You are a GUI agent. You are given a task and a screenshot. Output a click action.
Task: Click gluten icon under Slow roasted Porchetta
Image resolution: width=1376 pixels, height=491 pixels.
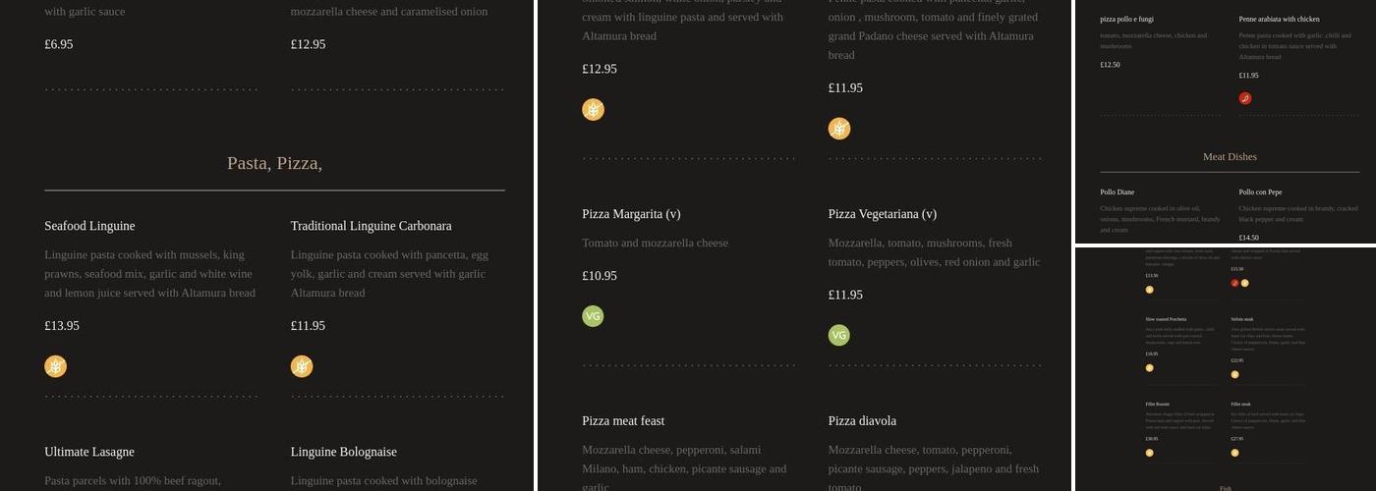click(1150, 368)
